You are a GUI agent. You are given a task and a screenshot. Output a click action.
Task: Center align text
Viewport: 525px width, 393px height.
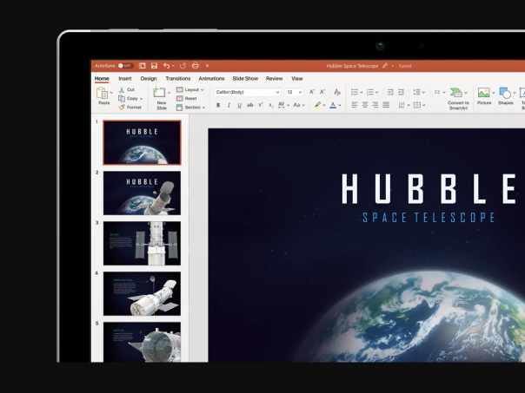point(365,105)
